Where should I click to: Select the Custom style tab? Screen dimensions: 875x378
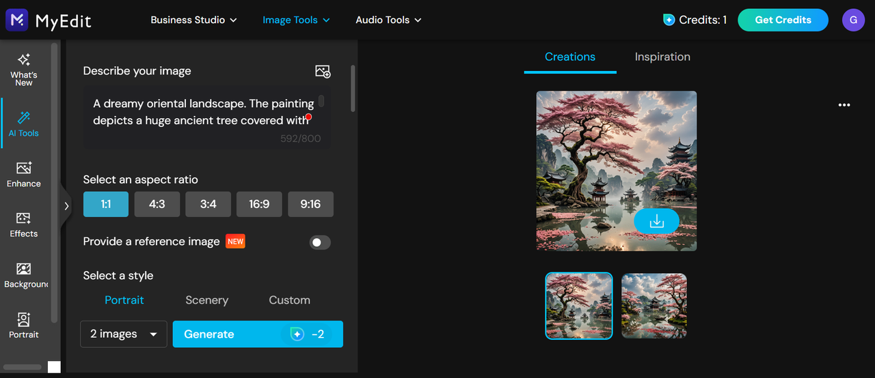tap(289, 300)
